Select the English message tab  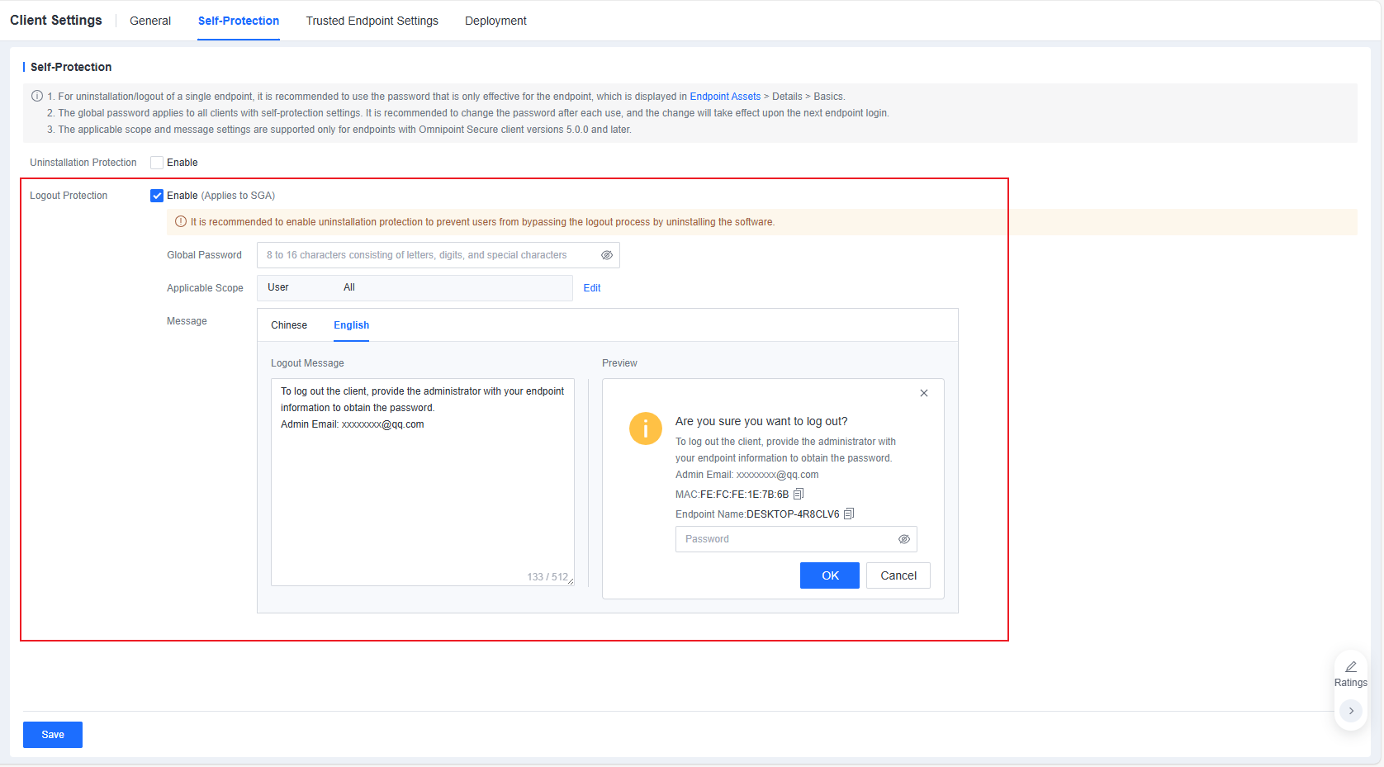click(x=352, y=325)
